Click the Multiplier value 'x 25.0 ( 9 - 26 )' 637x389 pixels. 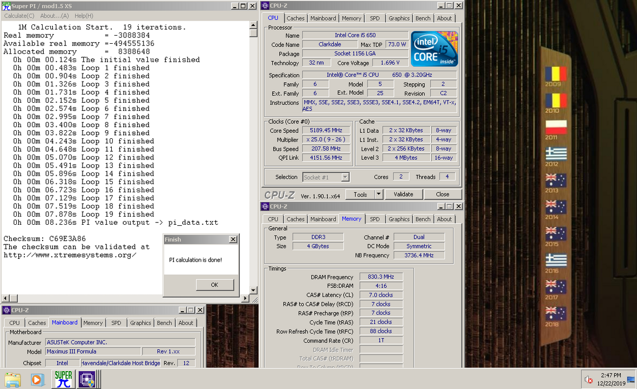326,139
